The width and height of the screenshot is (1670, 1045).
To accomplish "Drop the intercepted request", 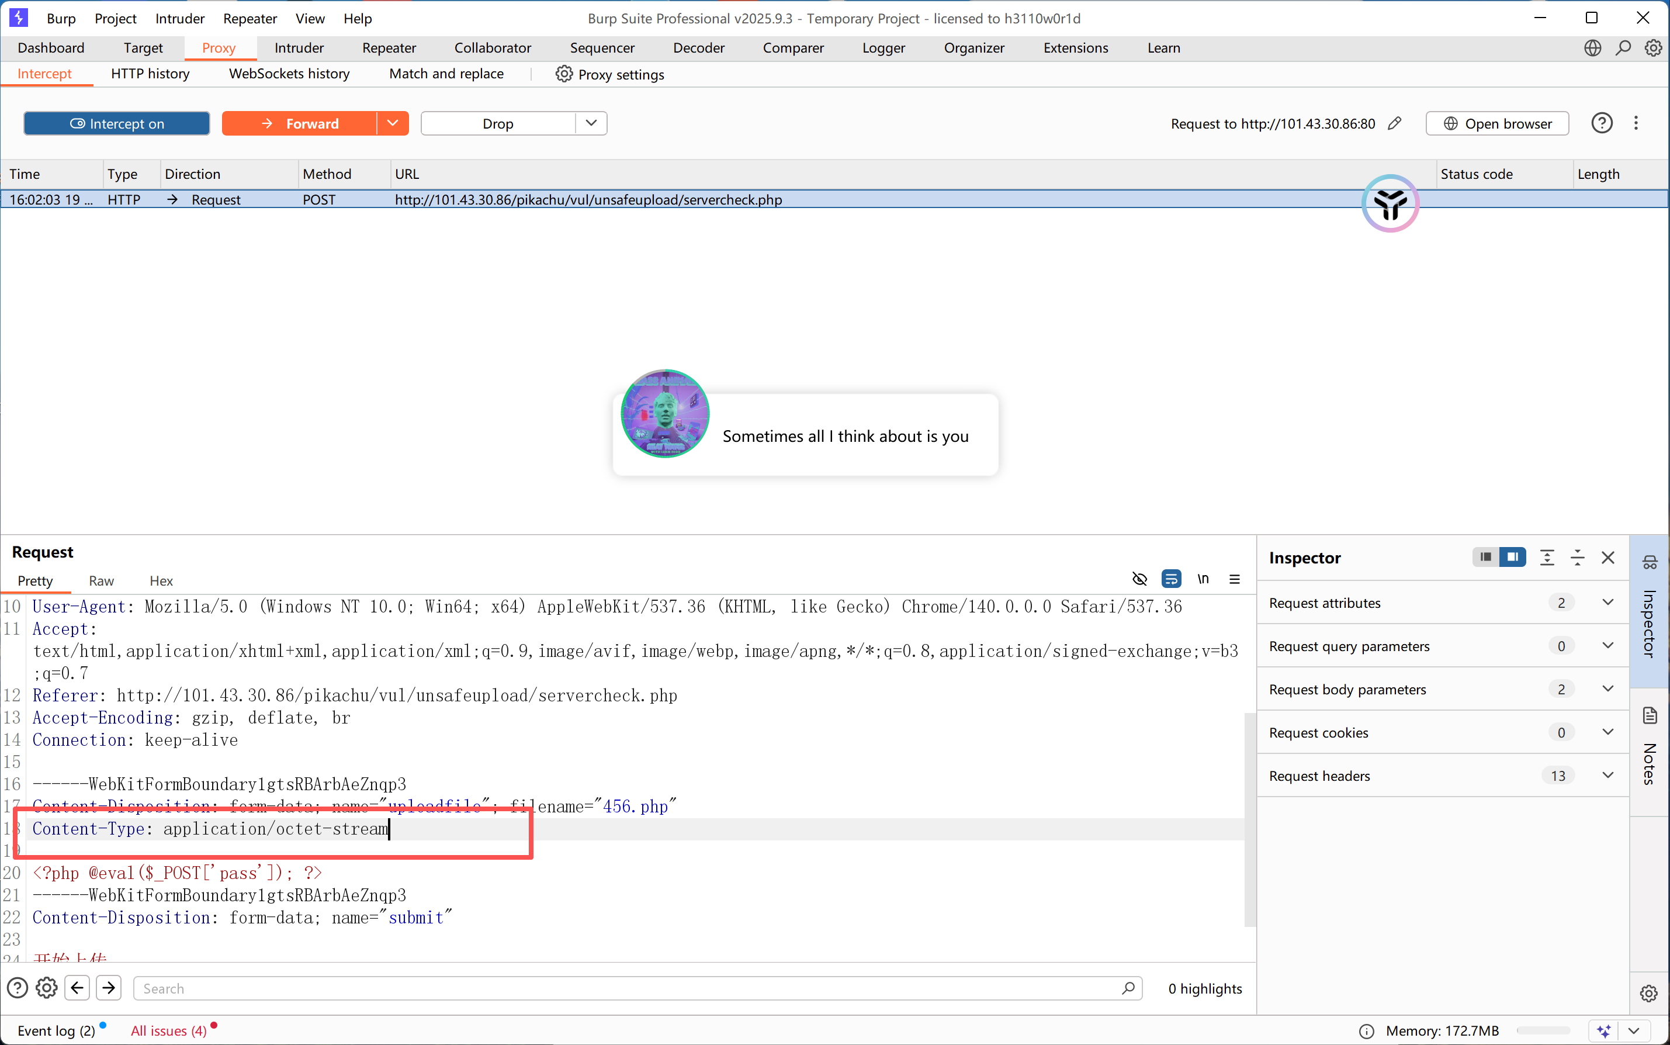I will click(x=498, y=123).
